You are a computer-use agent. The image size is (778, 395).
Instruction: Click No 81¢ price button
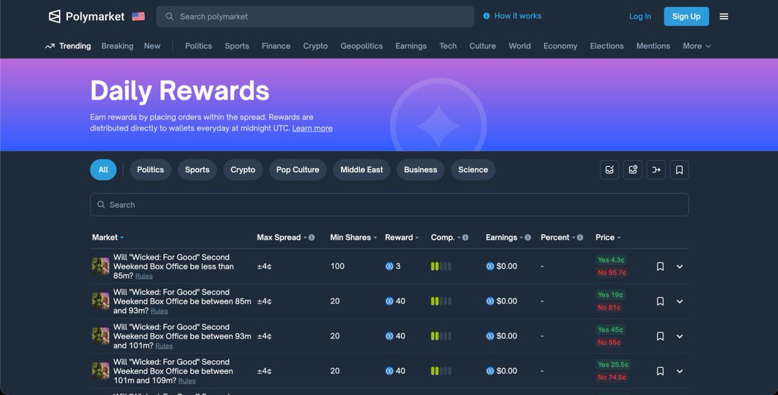click(x=609, y=308)
